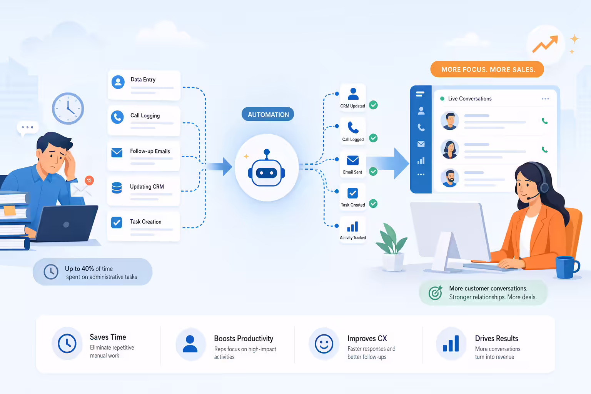Click green checkmark beside Task Created
This screenshot has height=394, width=591.
point(373,204)
